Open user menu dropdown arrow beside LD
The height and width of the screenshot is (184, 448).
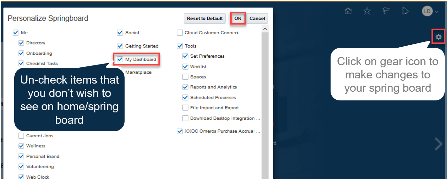[437, 12]
